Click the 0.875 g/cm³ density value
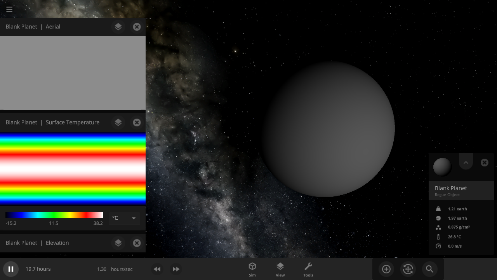This screenshot has width=497, height=280. pyautogui.click(x=459, y=227)
